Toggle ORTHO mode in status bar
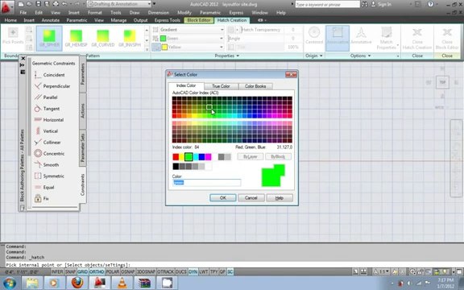464x290 pixels. pos(97,271)
